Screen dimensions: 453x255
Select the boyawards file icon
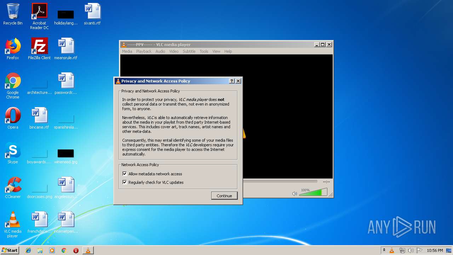[39, 156]
